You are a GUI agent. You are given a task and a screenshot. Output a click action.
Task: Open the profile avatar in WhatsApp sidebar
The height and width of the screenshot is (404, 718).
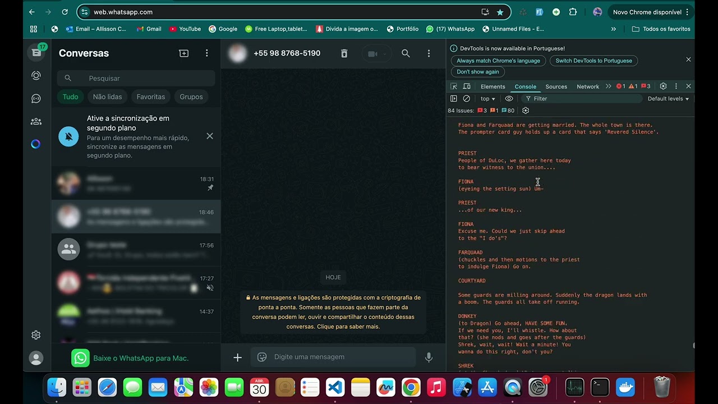pos(36,358)
